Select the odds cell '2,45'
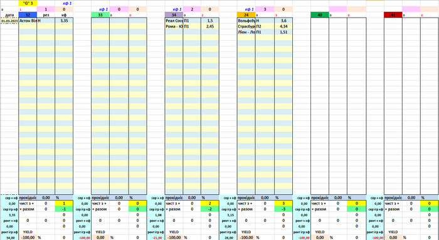Viewport: 439px width, 240px height. click(210, 26)
